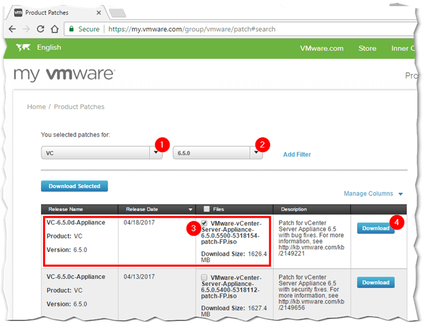Click the You selected patches for label
Image resolution: width=423 pixels, height=326 pixels.
pyautogui.click(x=75, y=134)
